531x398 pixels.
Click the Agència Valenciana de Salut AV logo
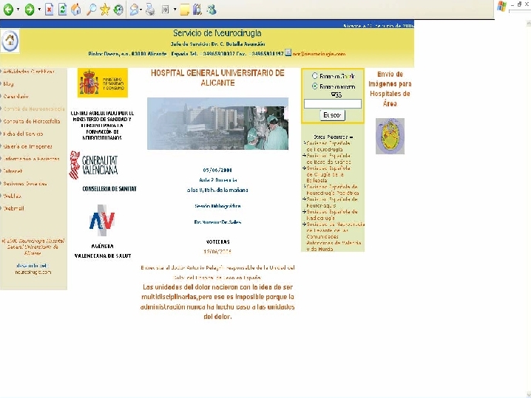point(102,220)
